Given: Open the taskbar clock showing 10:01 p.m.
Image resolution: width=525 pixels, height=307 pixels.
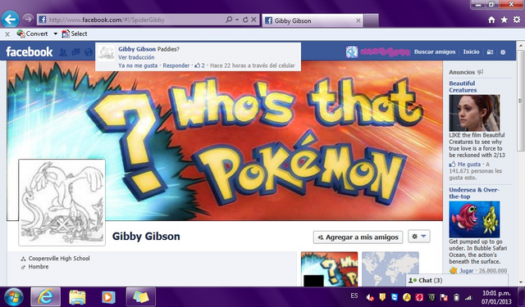Looking at the screenshot, I should click(x=496, y=297).
